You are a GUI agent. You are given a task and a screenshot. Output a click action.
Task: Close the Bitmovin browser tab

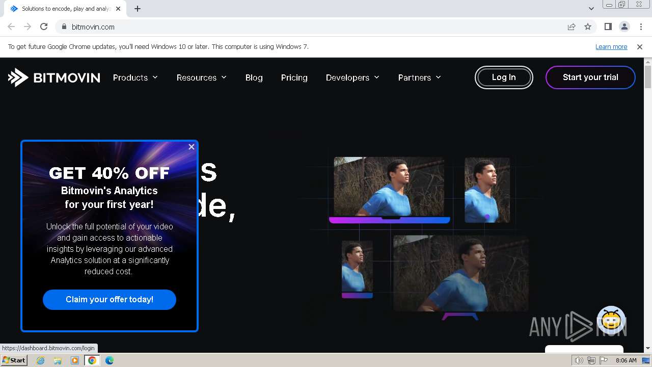(x=118, y=9)
